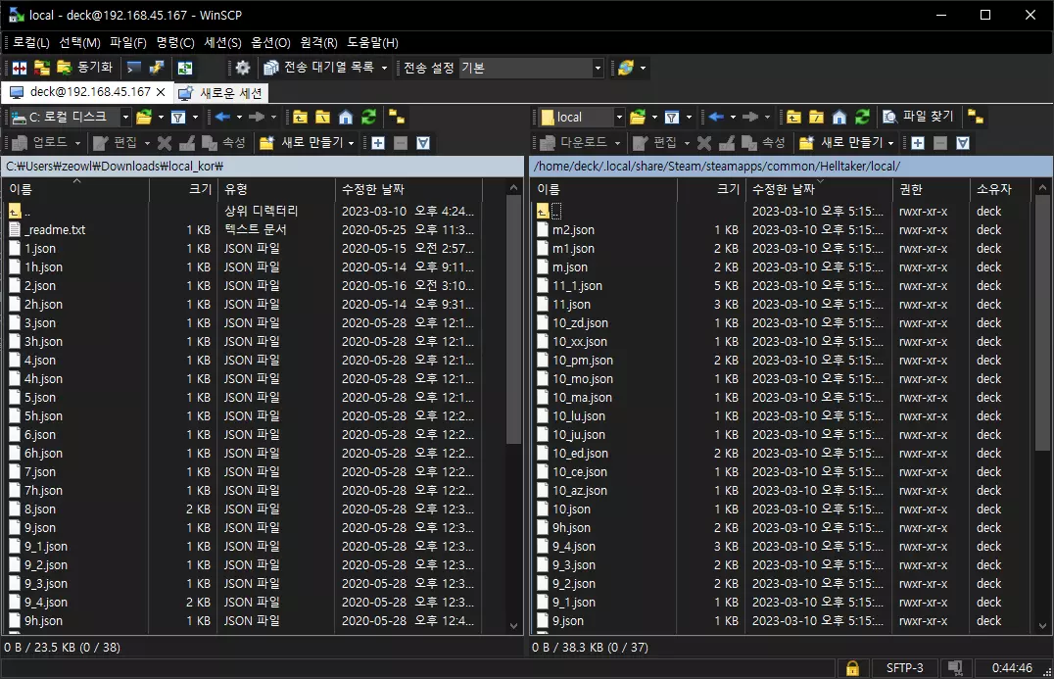This screenshot has height=679, width=1054.
Task: Refresh the local panel listing
Action: click(x=368, y=118)
